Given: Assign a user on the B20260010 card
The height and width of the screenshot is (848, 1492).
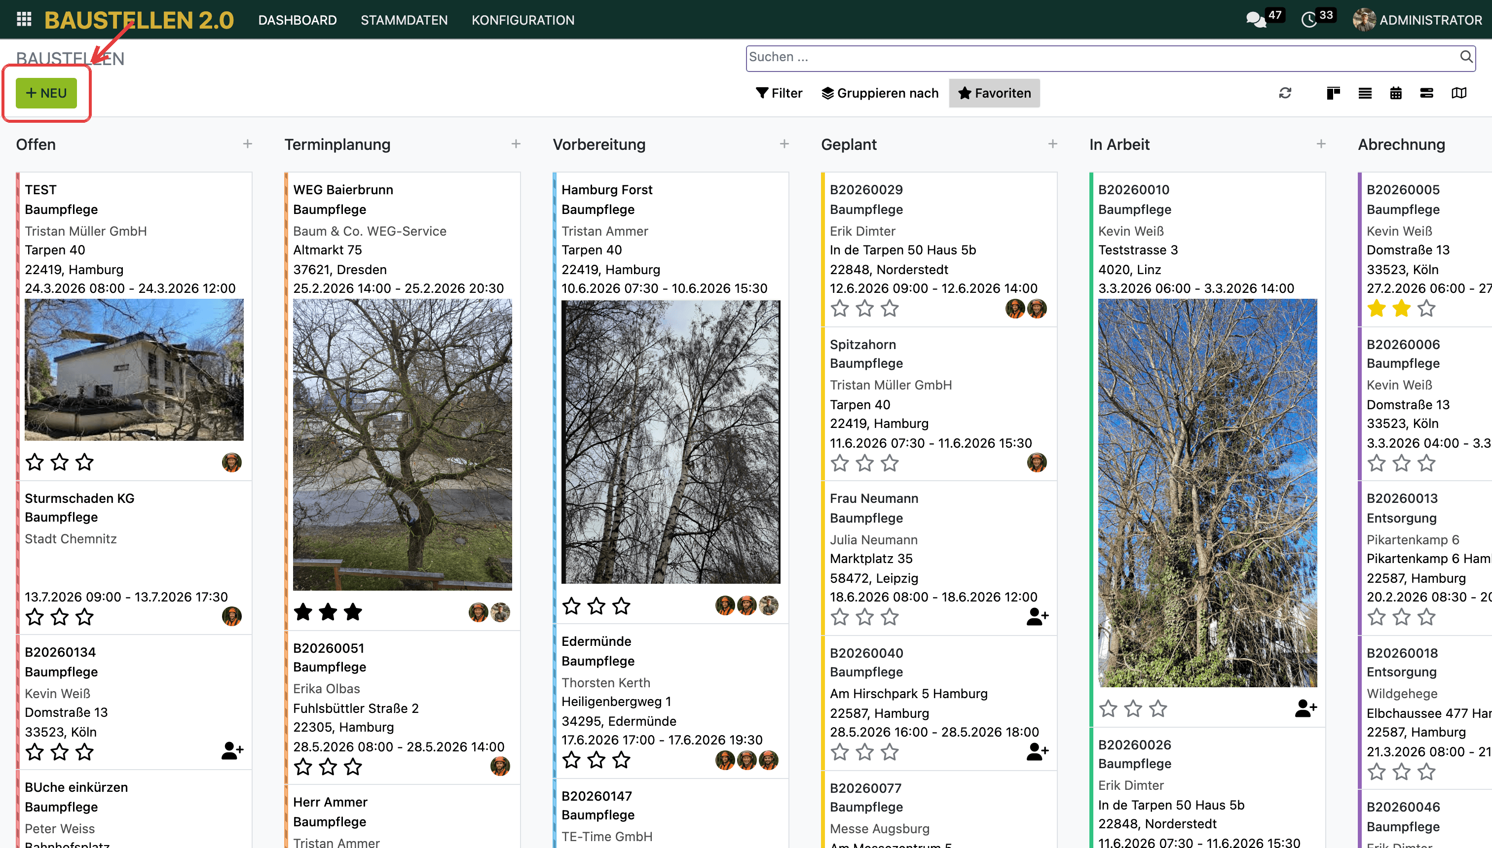Looking at the screenshot, I should click(x=1305, y=708).
